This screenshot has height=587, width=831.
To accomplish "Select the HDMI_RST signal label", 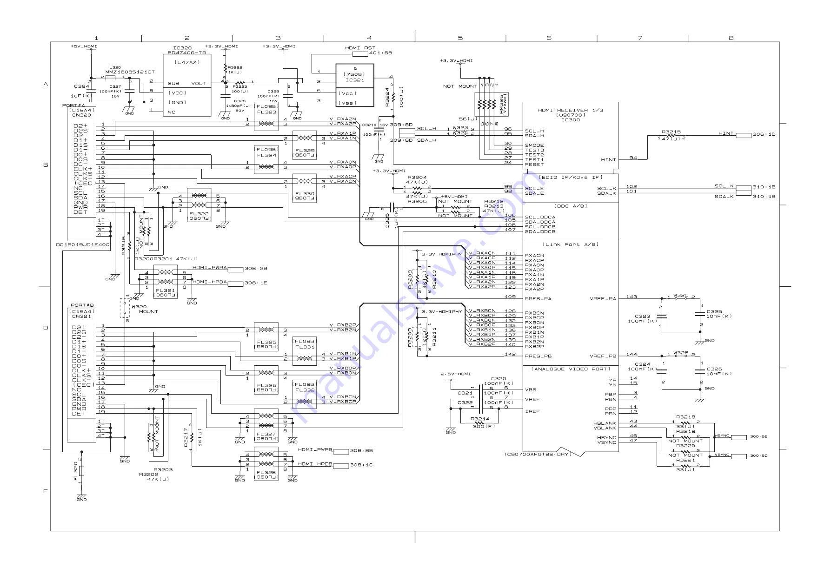I will pos(360,48).
